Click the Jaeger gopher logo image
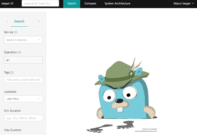197x135 pixels. 122,95
